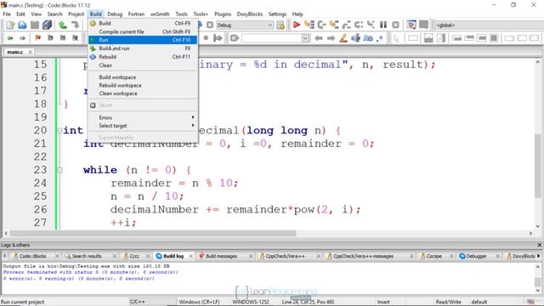Switch to the Cscope log tab
The image size is (544, 306).
coord(433,256)
